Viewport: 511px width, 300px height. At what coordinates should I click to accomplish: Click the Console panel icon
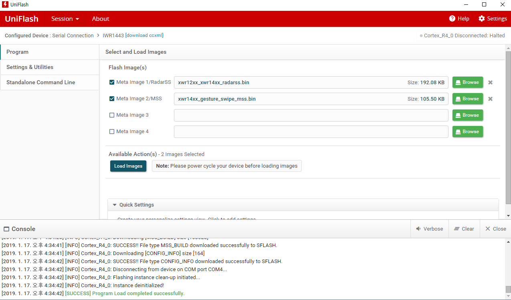[6, 229]
